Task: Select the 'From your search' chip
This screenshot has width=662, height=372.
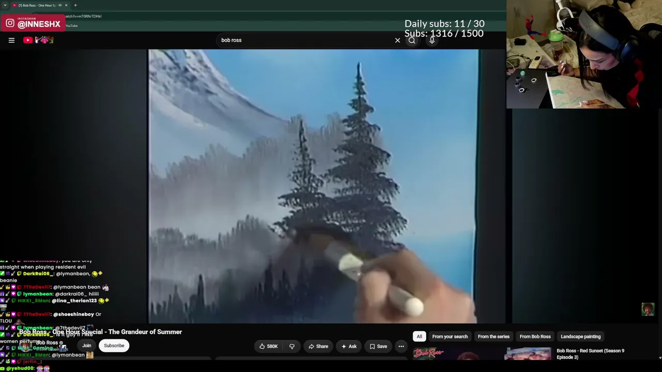Action: coord(450,336)
